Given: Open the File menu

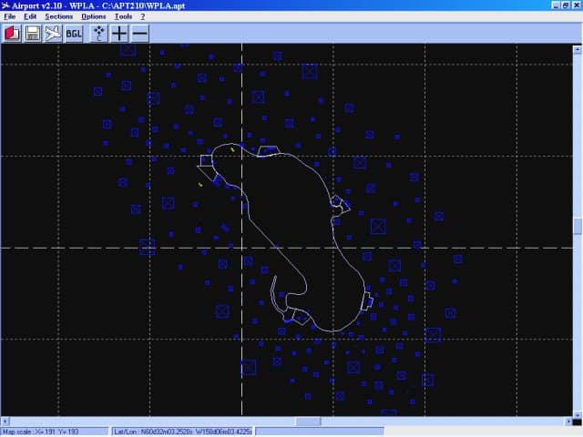Looking at the screenshot, I should tap(10, 16).
